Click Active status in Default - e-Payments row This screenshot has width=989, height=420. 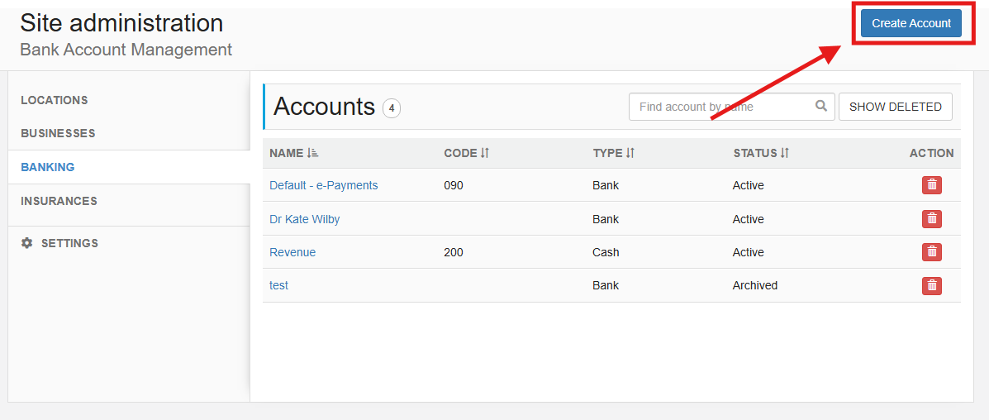[x=748, y=186]
